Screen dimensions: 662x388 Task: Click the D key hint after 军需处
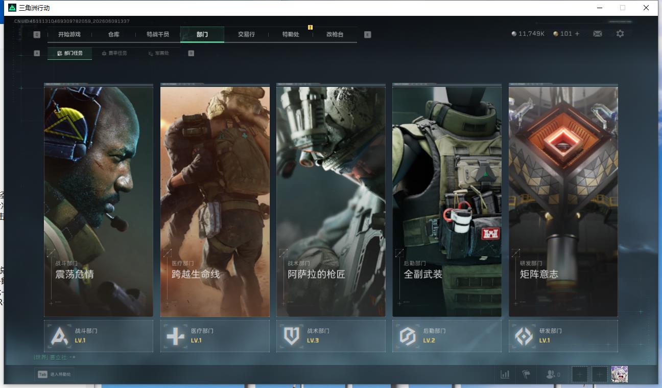click(x=191, y=53)
